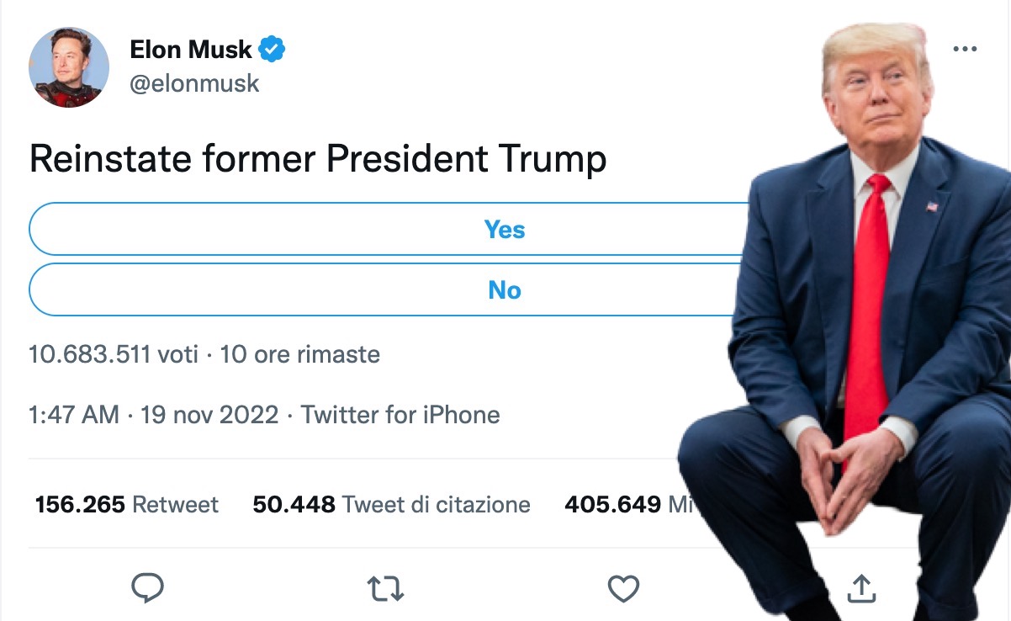Click the Twitter for iPhone source label
Viewport: 1011px width, 621px height.
400,415
